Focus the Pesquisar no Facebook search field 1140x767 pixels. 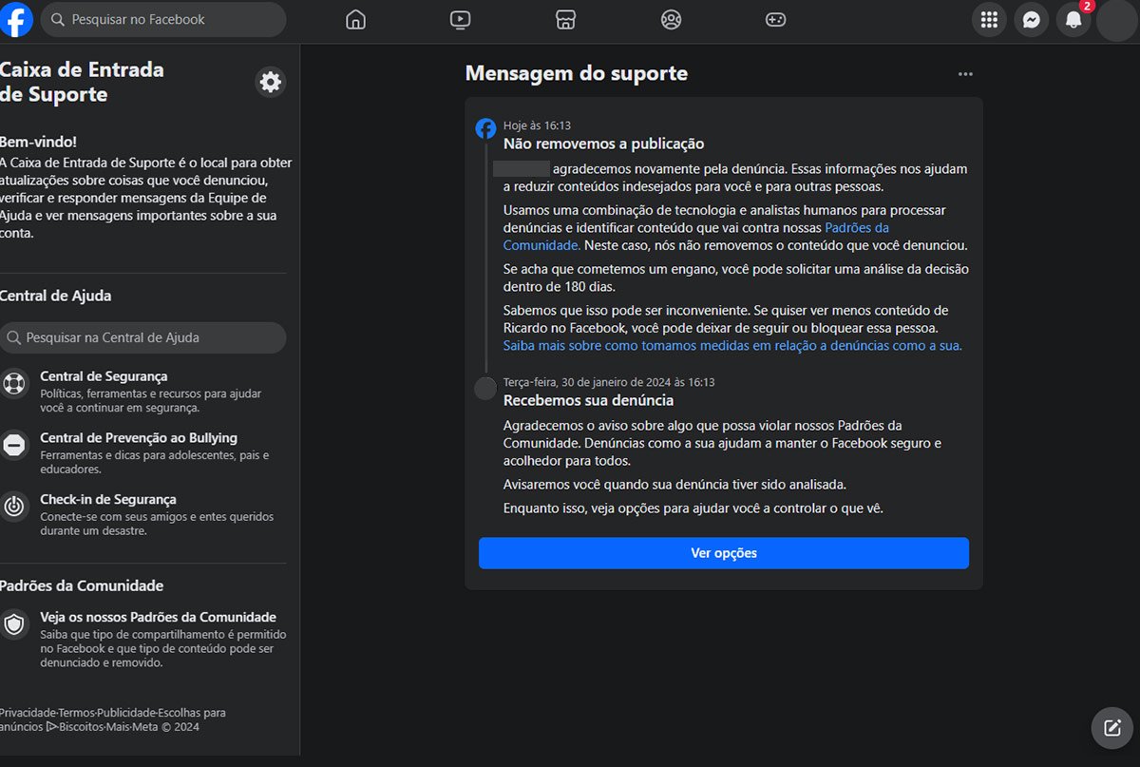point(163,19)
